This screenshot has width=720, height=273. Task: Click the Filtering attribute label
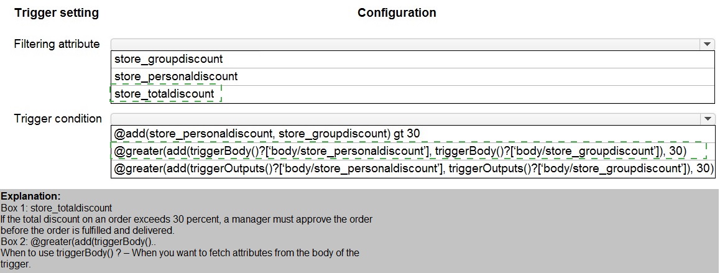coord(57,44)
